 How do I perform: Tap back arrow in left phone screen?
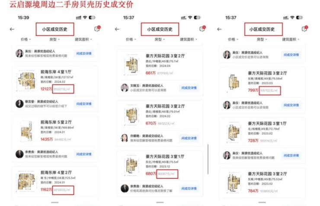point(12,29)
